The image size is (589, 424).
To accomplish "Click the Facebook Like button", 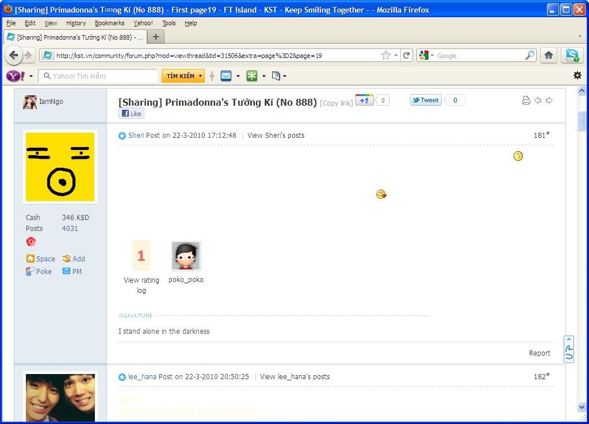I will click(132, 113).
